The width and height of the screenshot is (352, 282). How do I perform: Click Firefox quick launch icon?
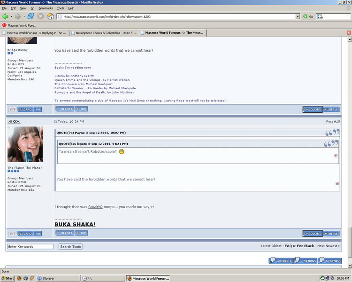click(x=19, y=278)
